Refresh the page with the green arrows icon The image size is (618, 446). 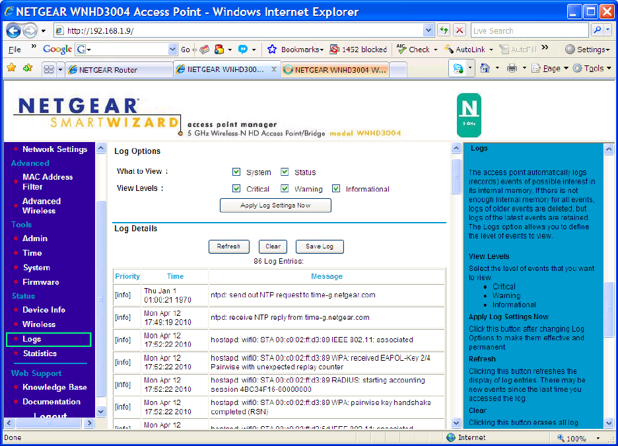444,30
